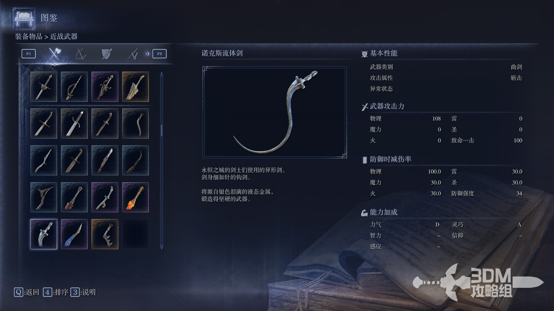
Task: Switch to the bow ranged weapons tab
Action: (81, 54)
